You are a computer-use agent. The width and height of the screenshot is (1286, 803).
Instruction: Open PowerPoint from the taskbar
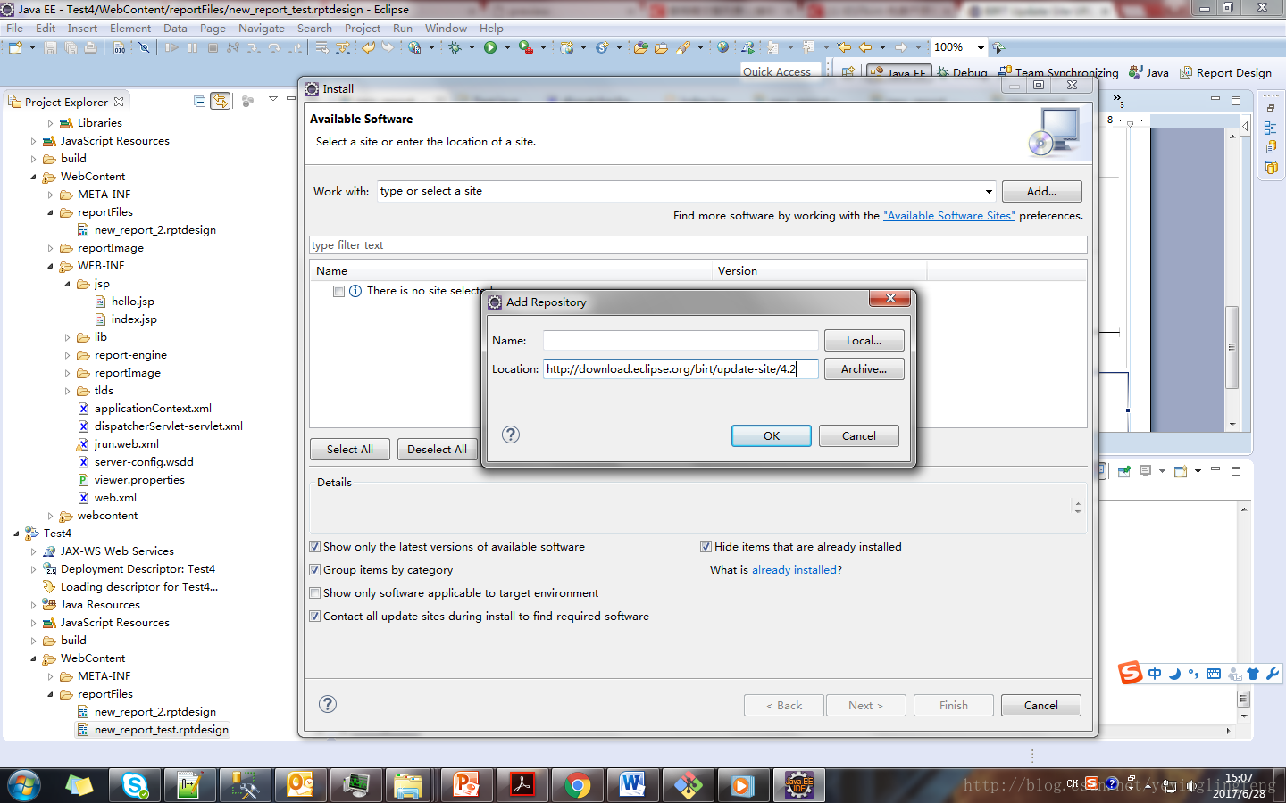[x=467, y=785]
